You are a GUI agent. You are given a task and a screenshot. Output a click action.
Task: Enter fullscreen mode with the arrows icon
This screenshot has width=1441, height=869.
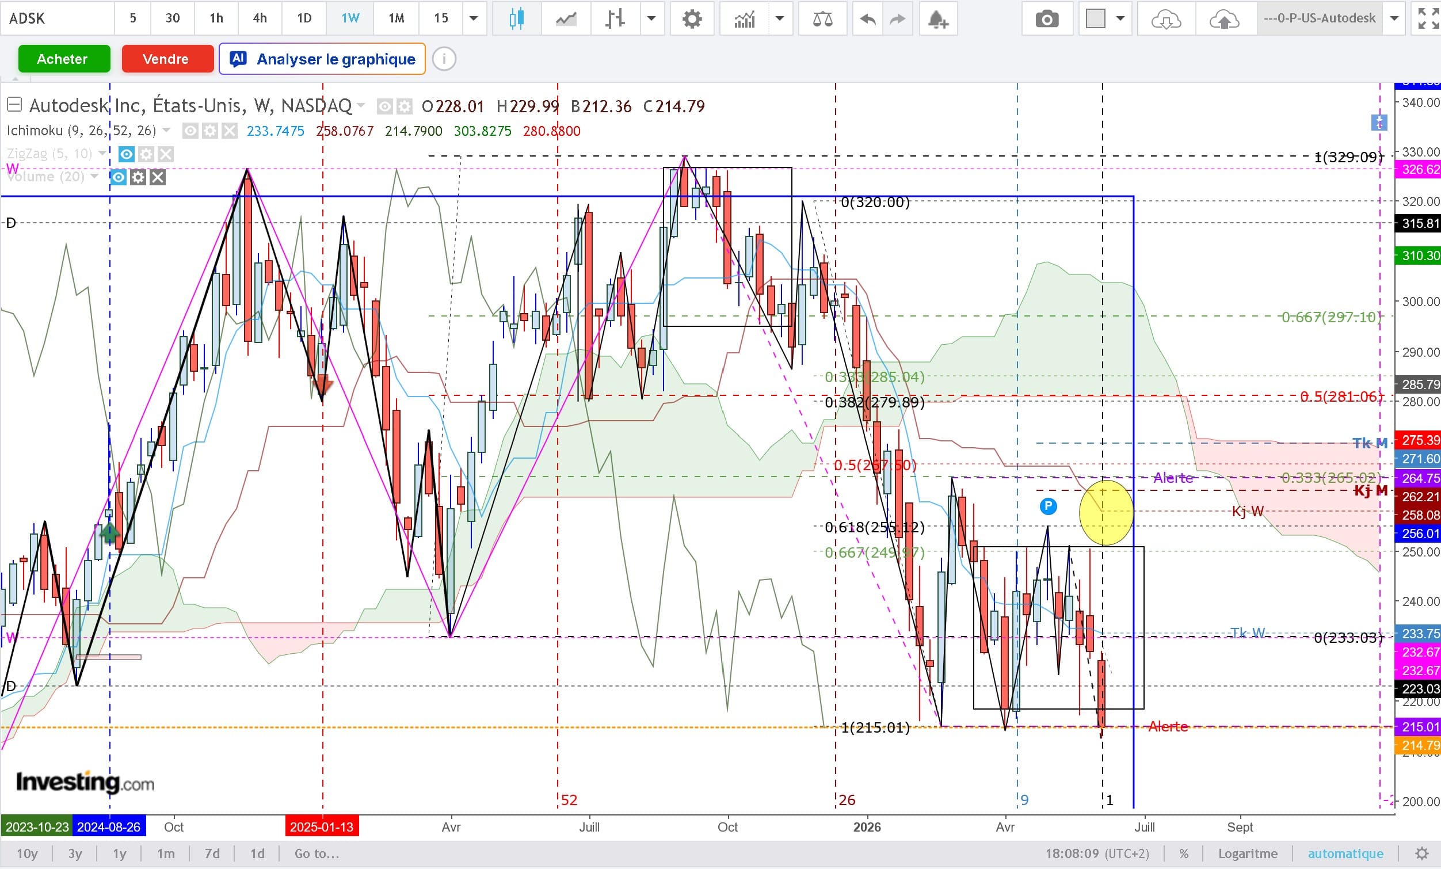(x=1428, y=19)
